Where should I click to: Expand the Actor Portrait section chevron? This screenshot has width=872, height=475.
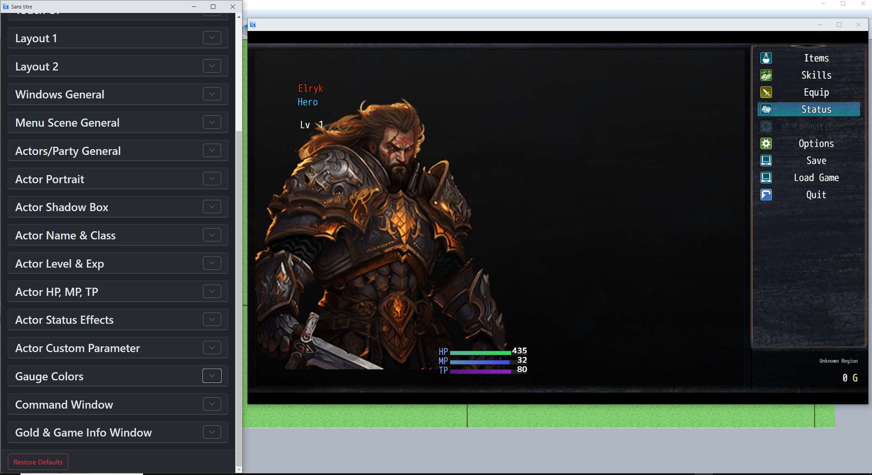(212, 179)
